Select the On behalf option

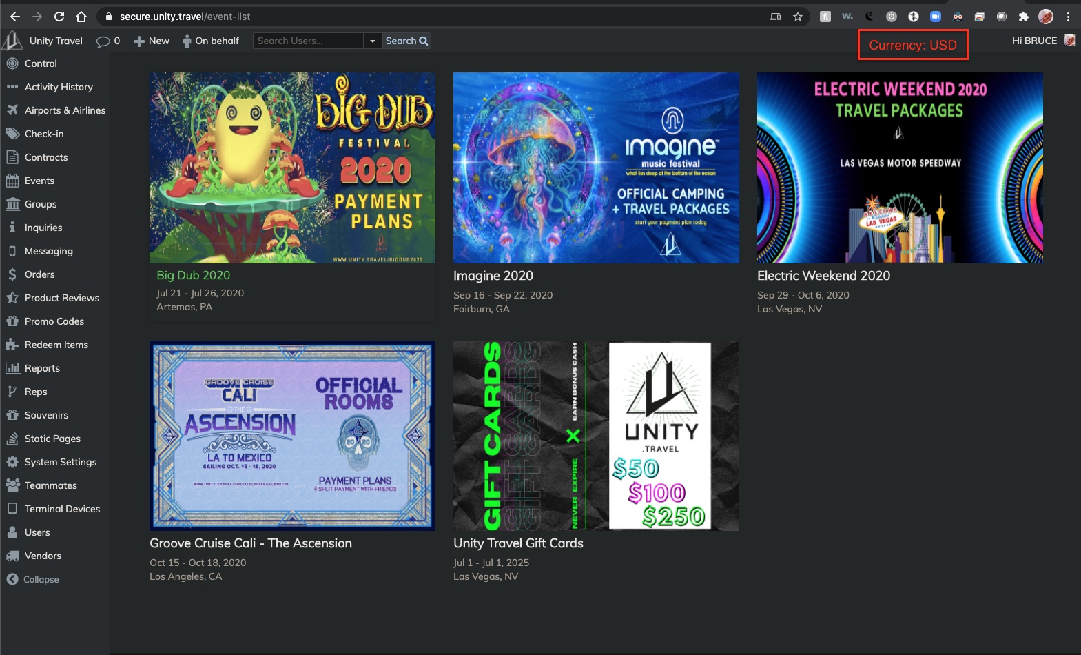pyautogui.click(x=211, y=41)
